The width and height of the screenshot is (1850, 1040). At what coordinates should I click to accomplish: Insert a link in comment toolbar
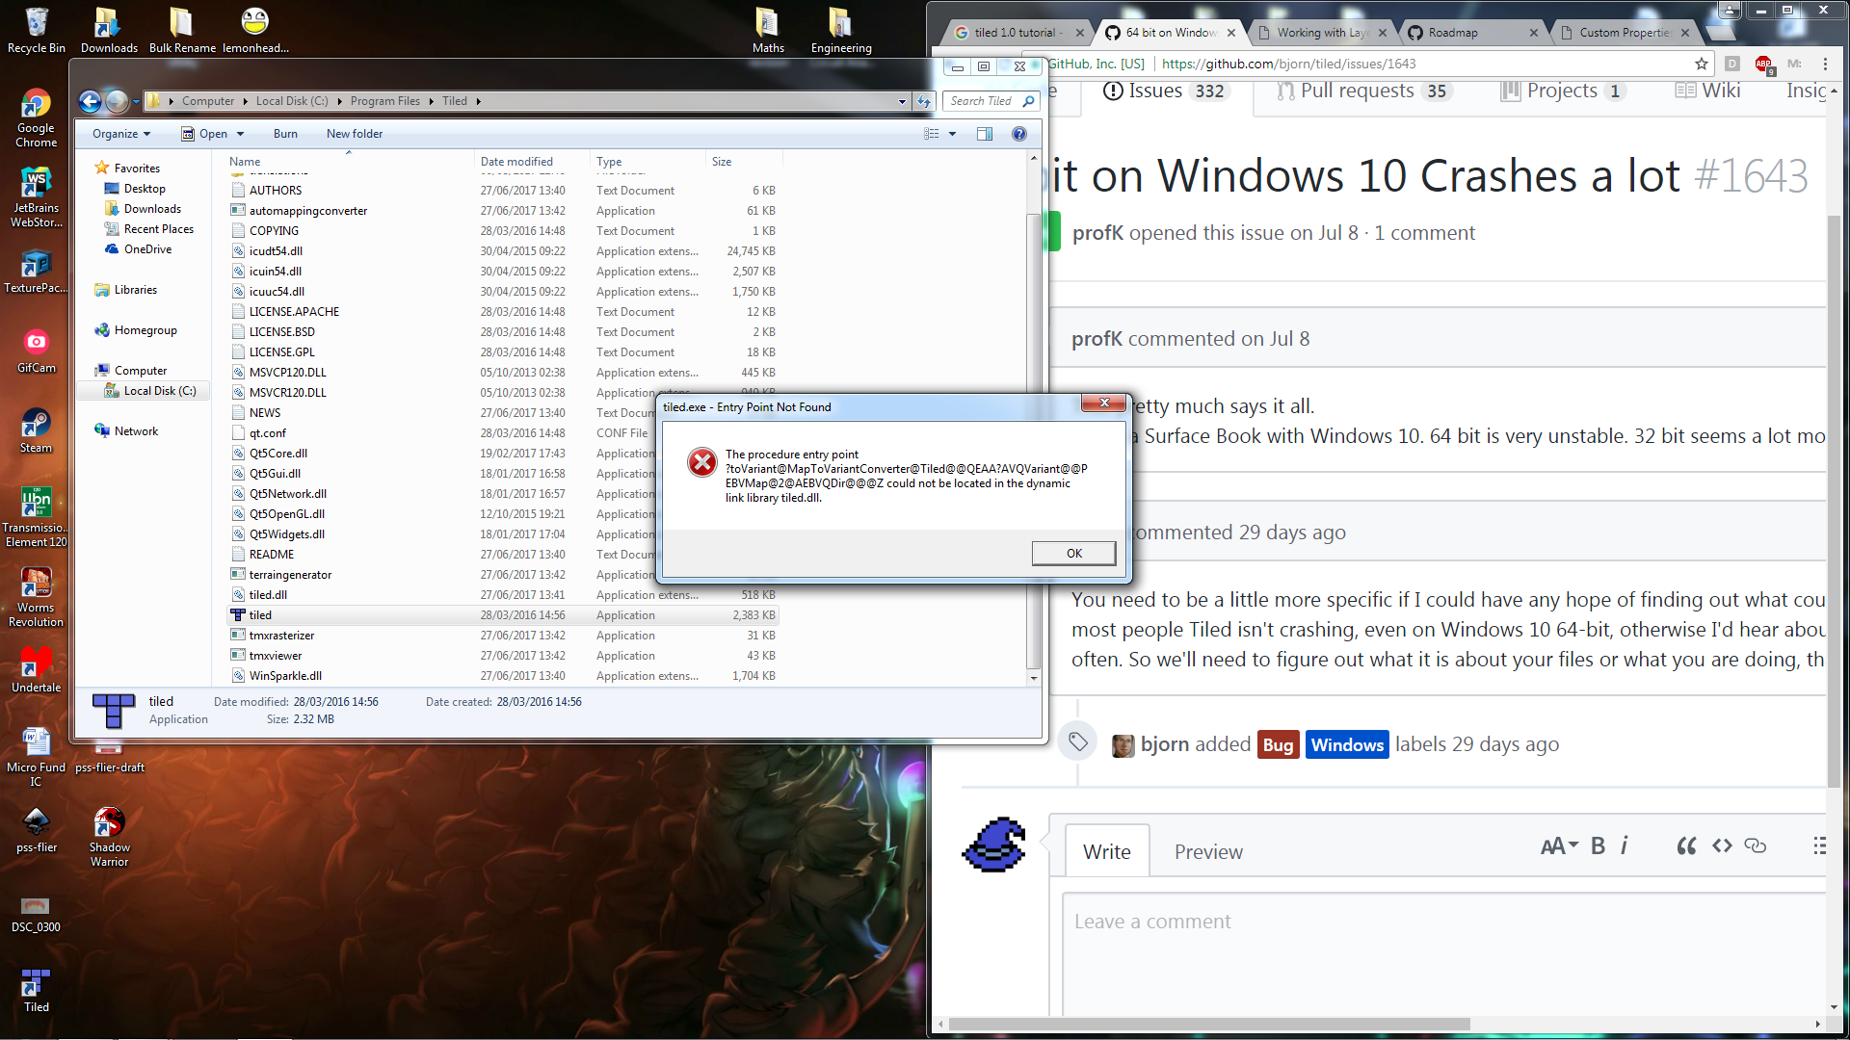[1756, 845]
